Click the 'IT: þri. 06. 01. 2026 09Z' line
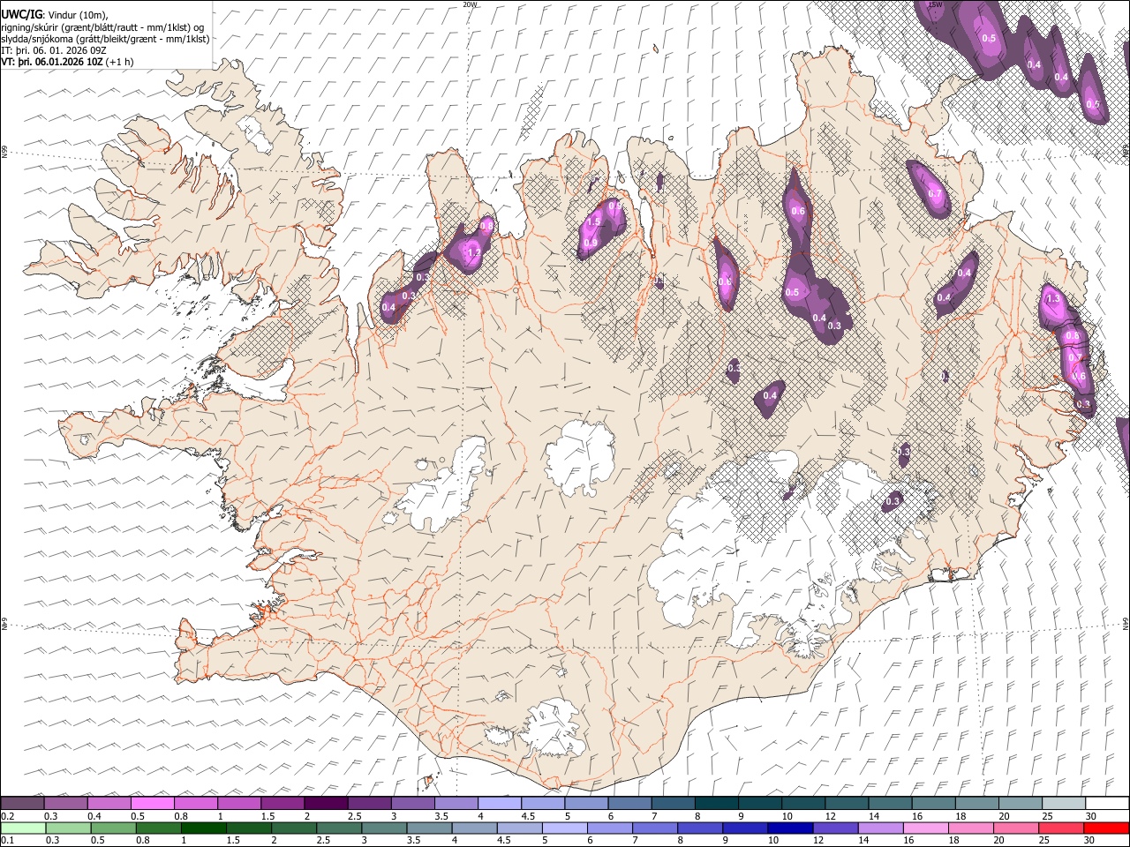The width and height of the screenshot is (1130, 847). tap(54, 50)
